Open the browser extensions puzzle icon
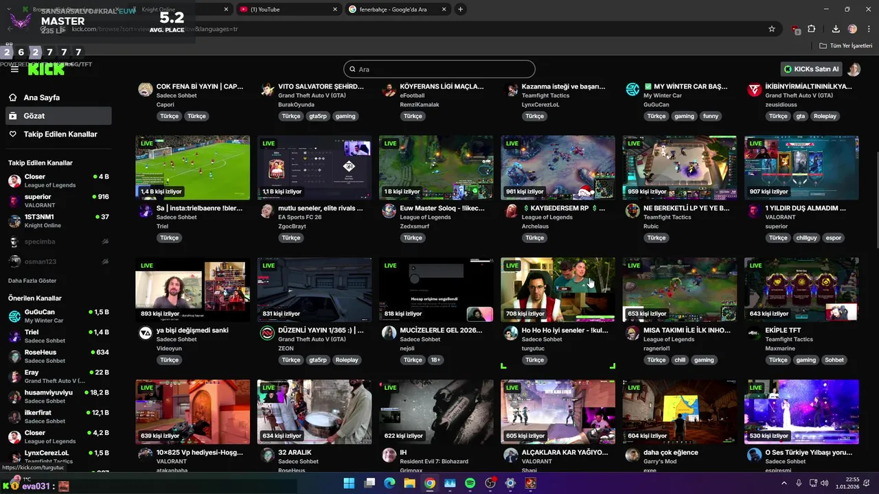The image size is (879, 494). coord(811,29)
